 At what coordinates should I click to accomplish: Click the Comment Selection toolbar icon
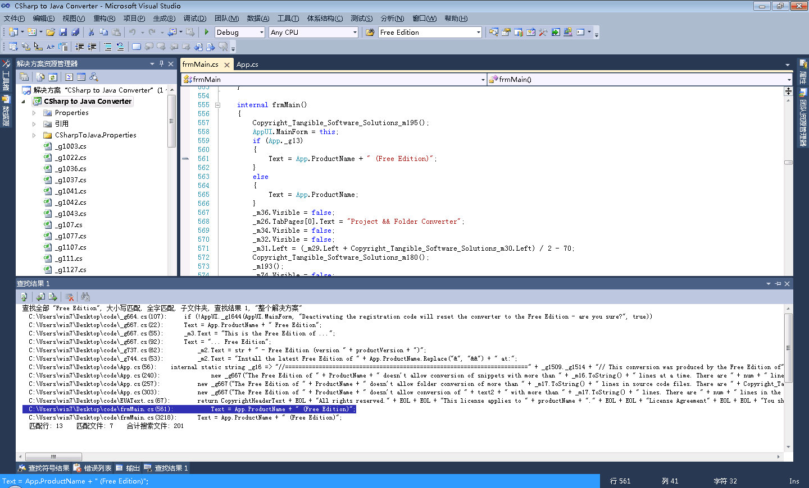(108, 47)
